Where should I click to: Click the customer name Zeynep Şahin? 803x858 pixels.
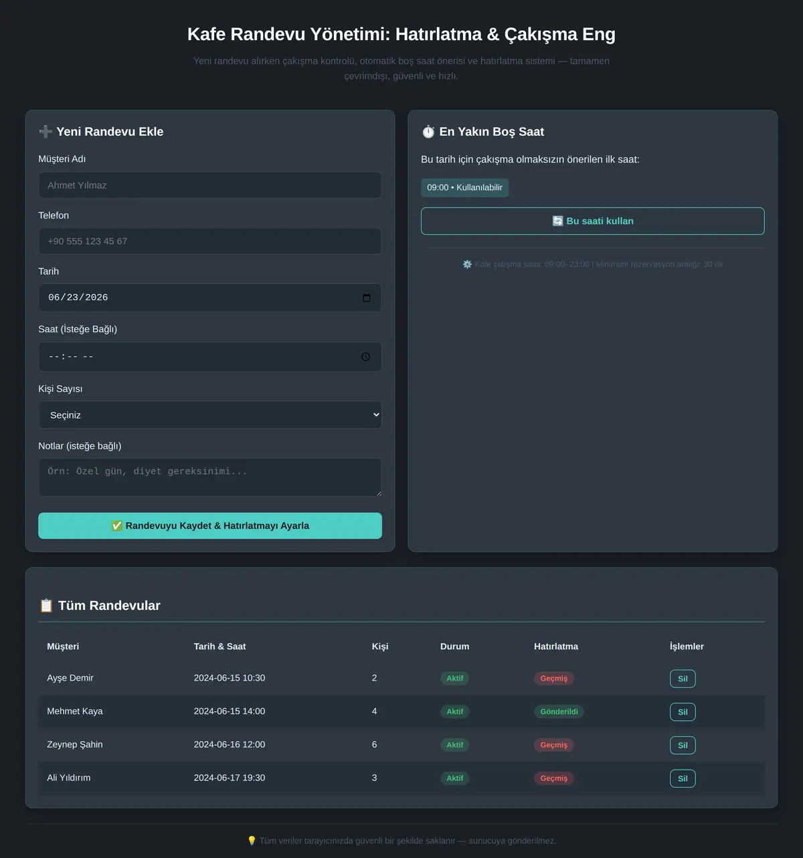click(x=75, y=745)
